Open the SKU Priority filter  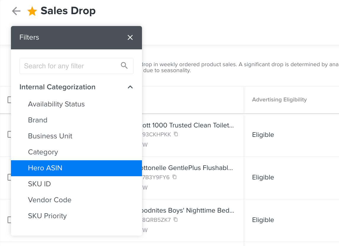click(47, 216)
